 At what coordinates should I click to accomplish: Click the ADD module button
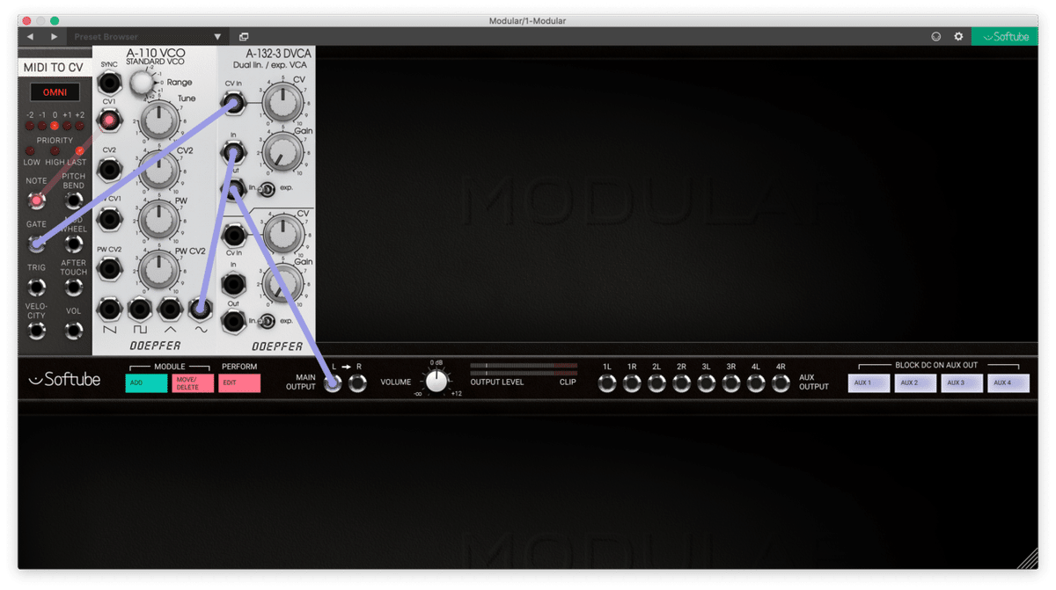coord(146,383)
